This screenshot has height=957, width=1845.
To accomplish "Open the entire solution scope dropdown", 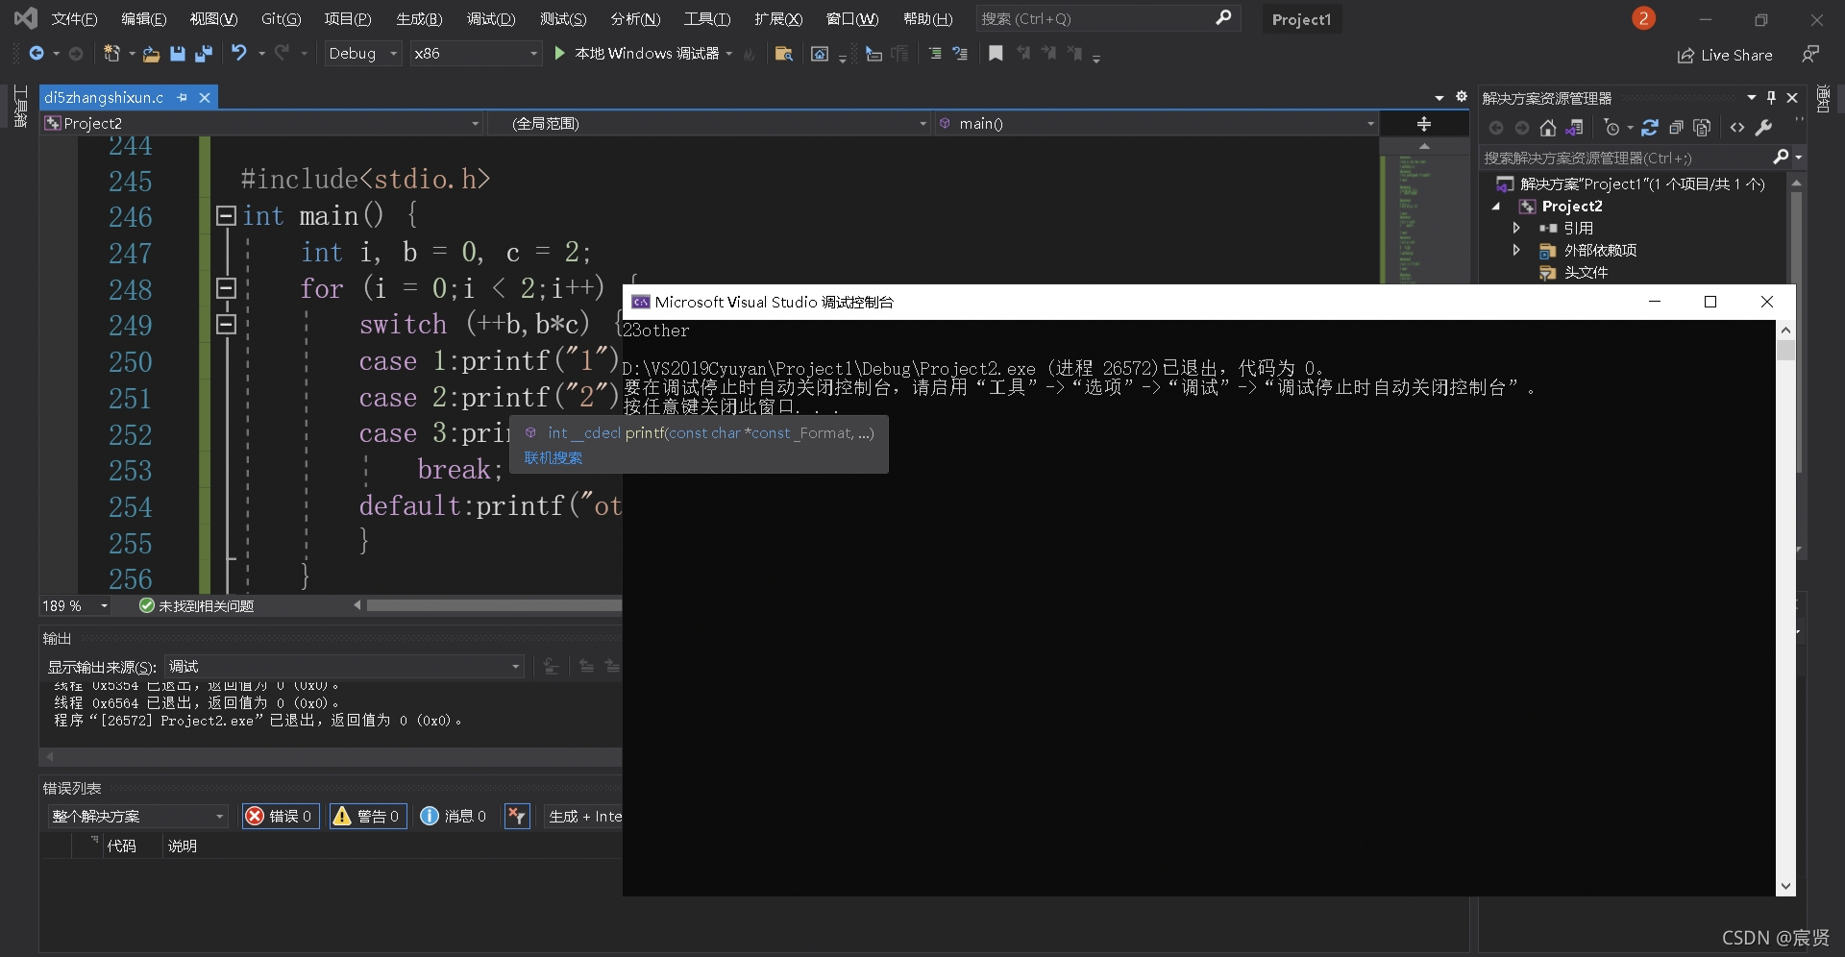I will point(137,816).
